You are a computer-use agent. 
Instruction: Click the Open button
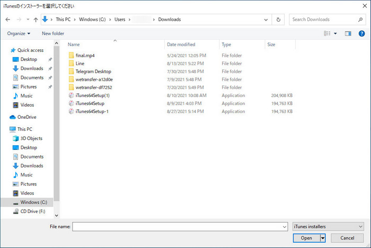coord(306,238)
